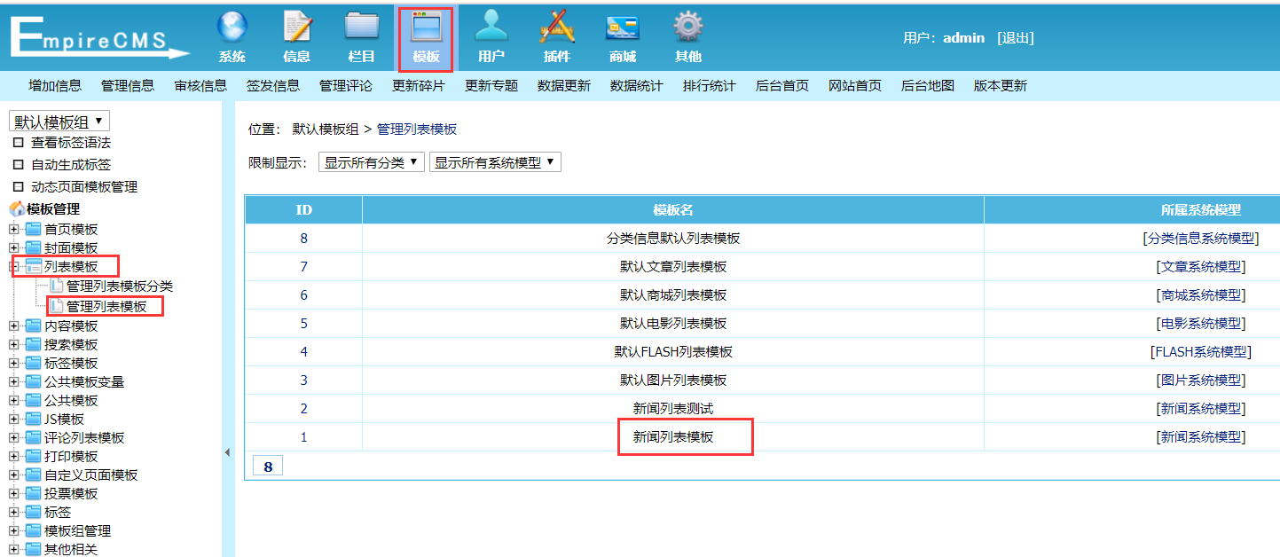
Task: Click folder icon beside 首页模板
Action: tap(34, 229)
